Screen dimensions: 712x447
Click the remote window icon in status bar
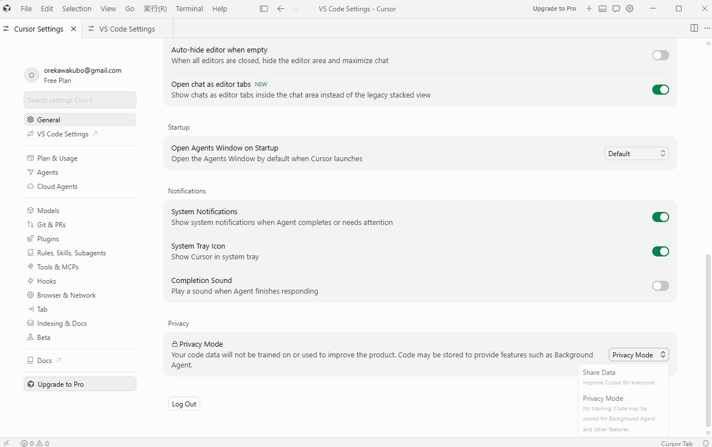coord(6,443)
